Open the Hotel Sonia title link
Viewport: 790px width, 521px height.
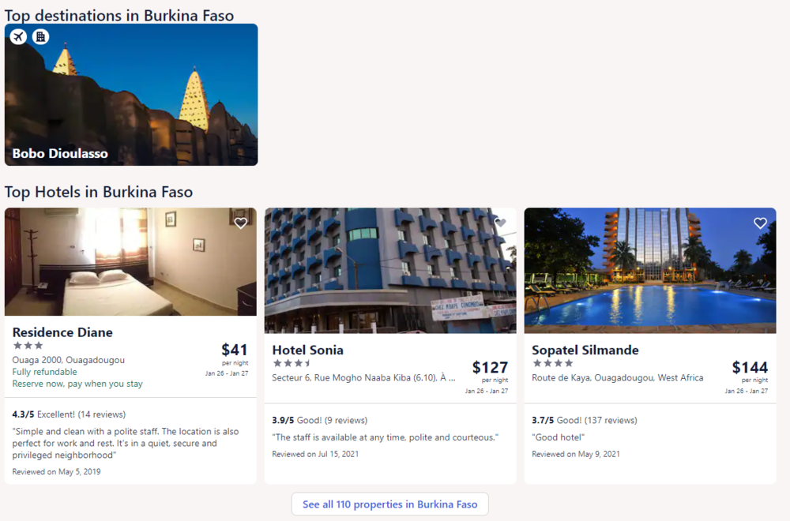(307, 350)
